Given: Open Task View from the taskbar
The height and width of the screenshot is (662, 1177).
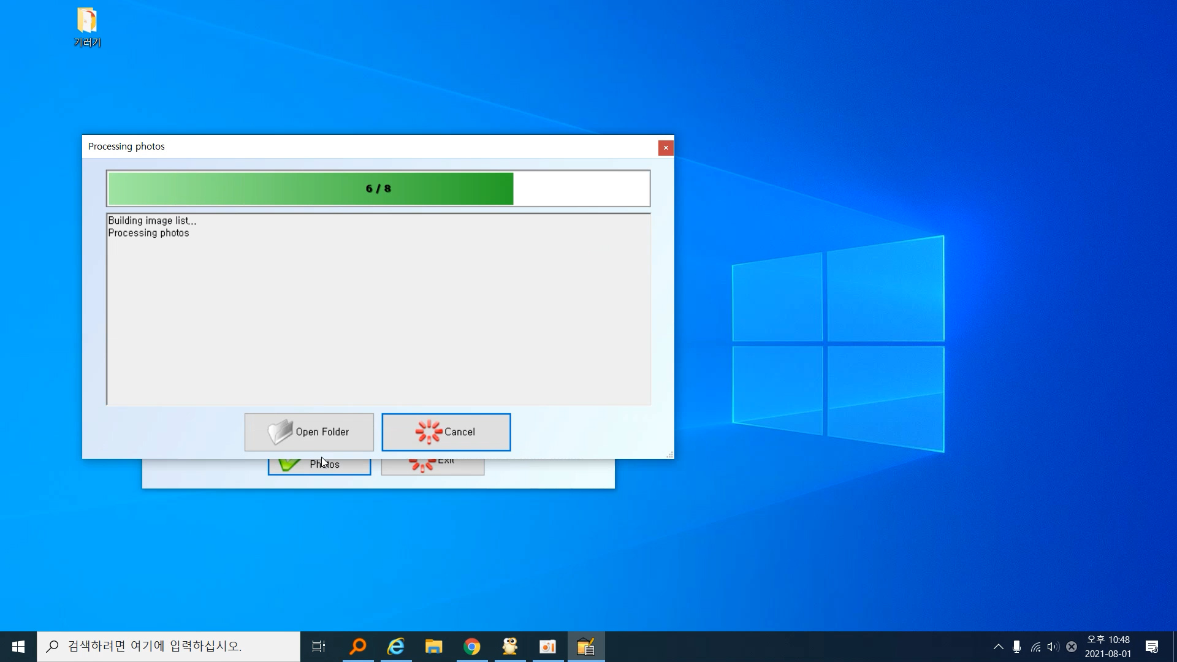Looking at the screenshot, I should (x=319, y=647).
